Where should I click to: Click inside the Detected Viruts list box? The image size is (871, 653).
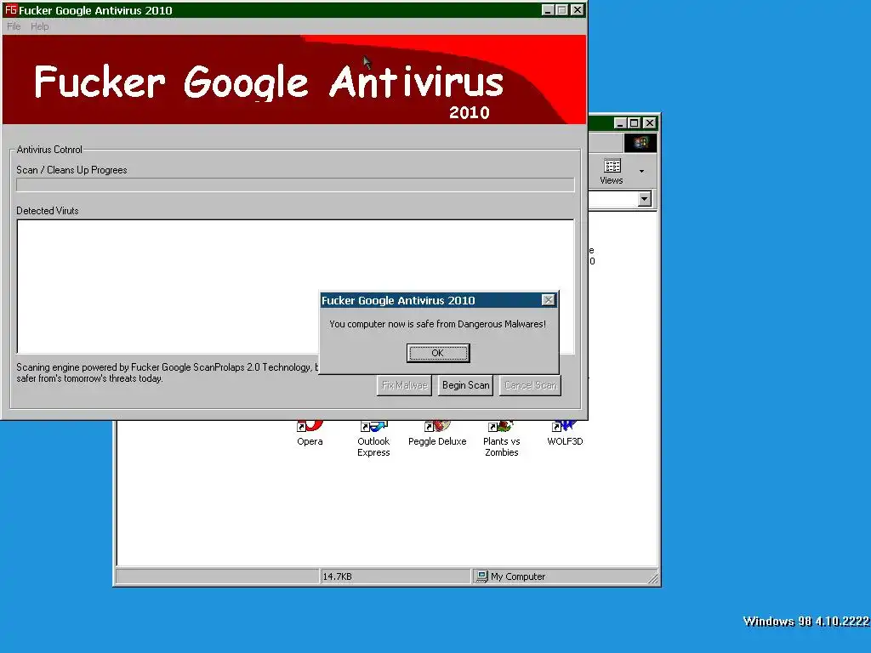click(295, 287)
